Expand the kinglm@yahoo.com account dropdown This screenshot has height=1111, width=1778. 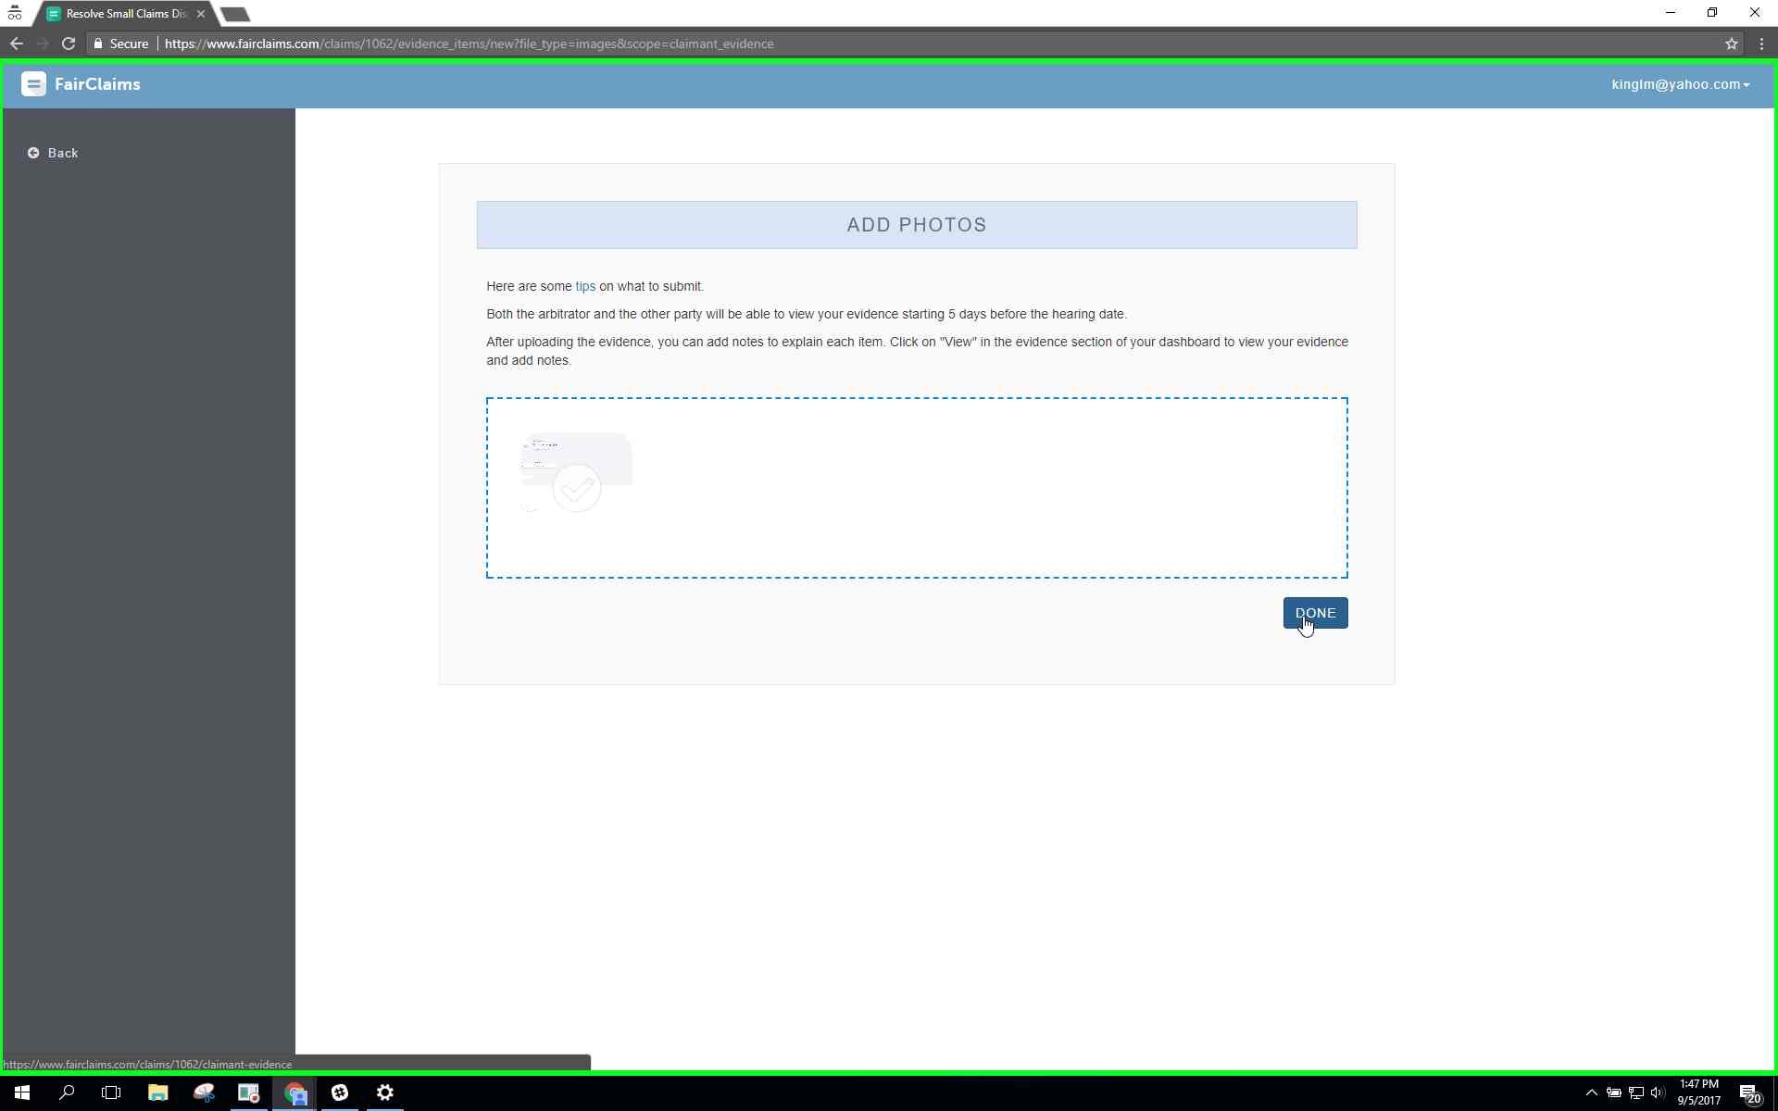[1680, 84]
